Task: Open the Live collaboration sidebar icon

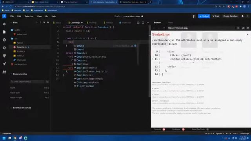Action: 4,72
